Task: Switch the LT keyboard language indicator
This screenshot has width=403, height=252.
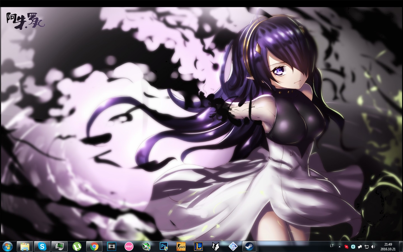Action: pos(332,246)
